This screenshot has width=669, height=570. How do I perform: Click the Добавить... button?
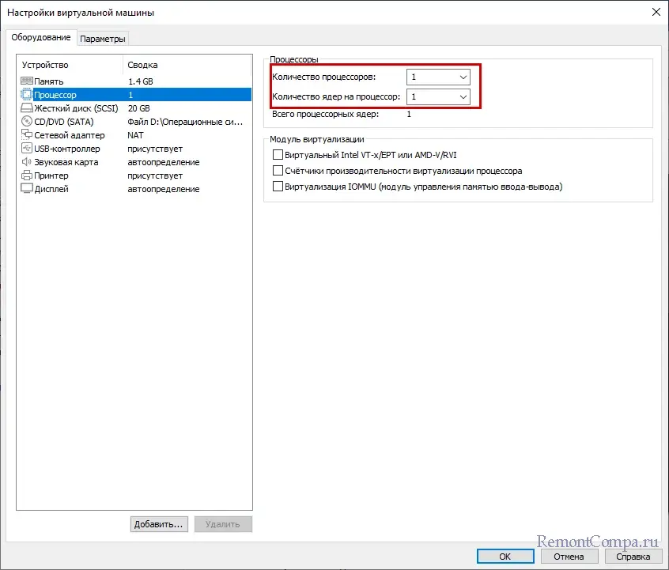click(x=159, y=524)
